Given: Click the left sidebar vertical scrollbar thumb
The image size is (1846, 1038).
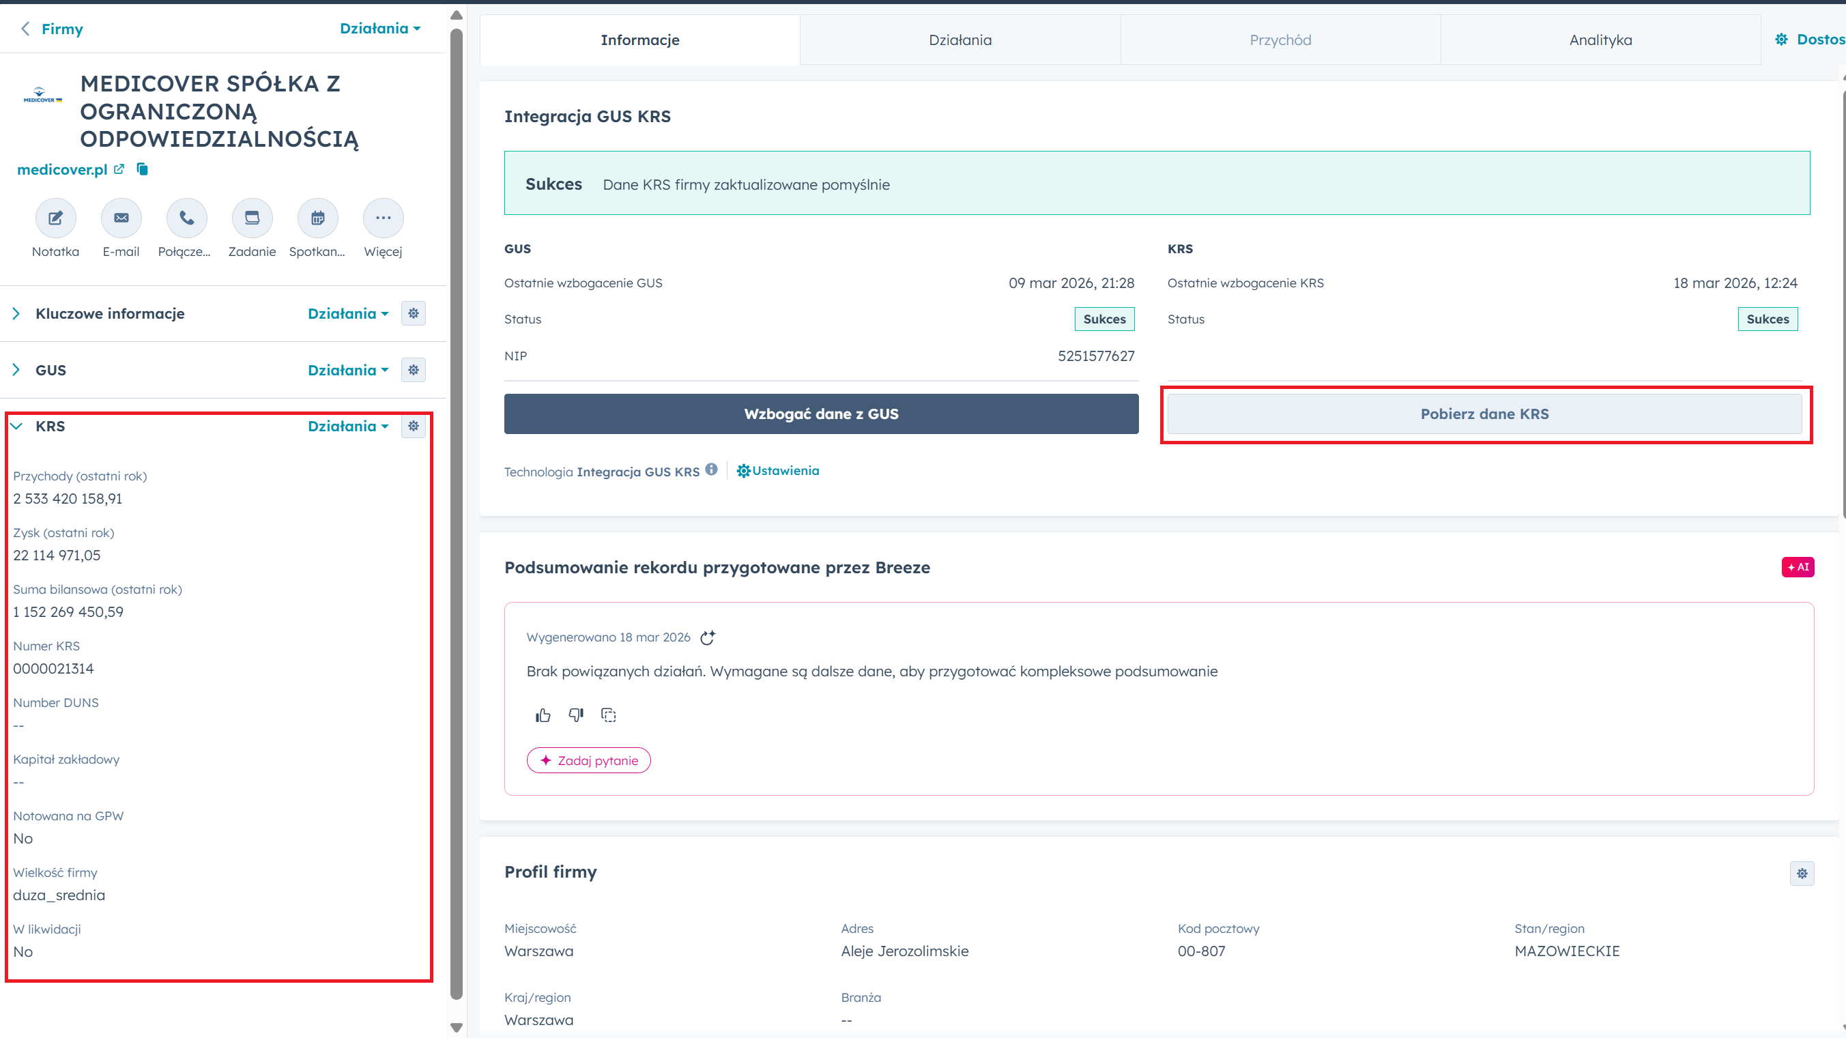Looking at the screenshot, I should tap(456, 513).
